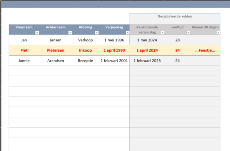The height and width of the screenshot is (151, 230).
Task: Select the ...Feestje... cell
Action: [x=205, y=50]
